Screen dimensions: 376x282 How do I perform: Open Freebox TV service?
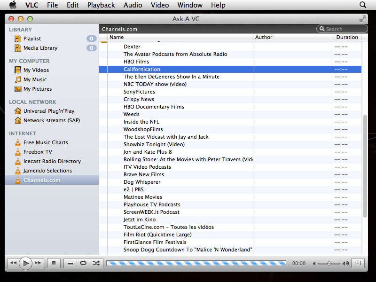tap(52, 152)
